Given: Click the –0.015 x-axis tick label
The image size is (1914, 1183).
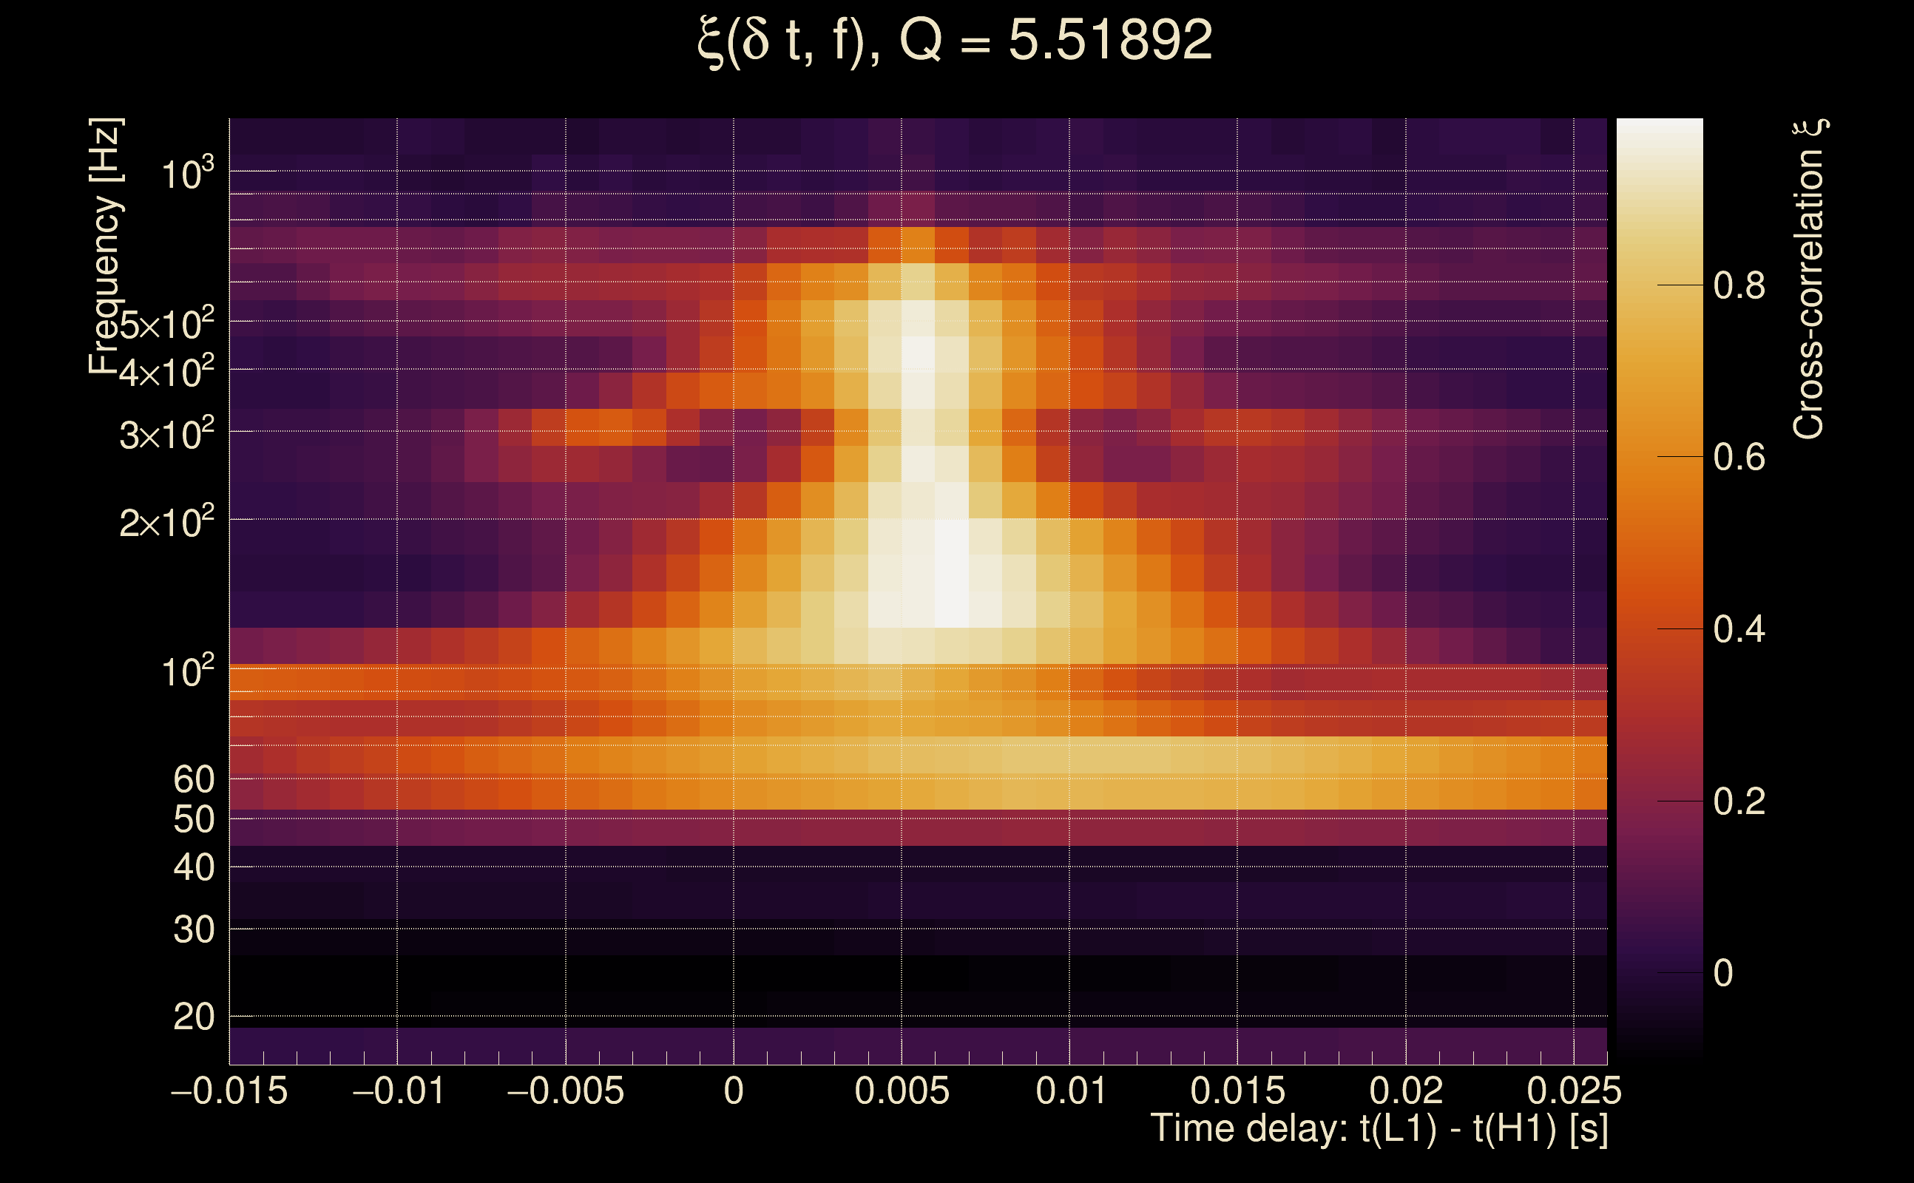Looking at the screenshot, I should tap(229, 1091).
